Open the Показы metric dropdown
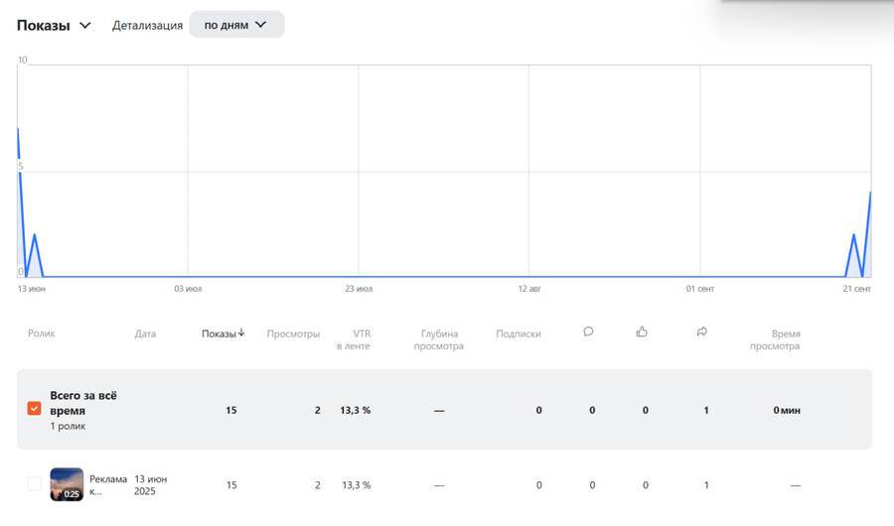Image resolution: width=894 pixels, height=526 pixels. (x=54, y=25)
